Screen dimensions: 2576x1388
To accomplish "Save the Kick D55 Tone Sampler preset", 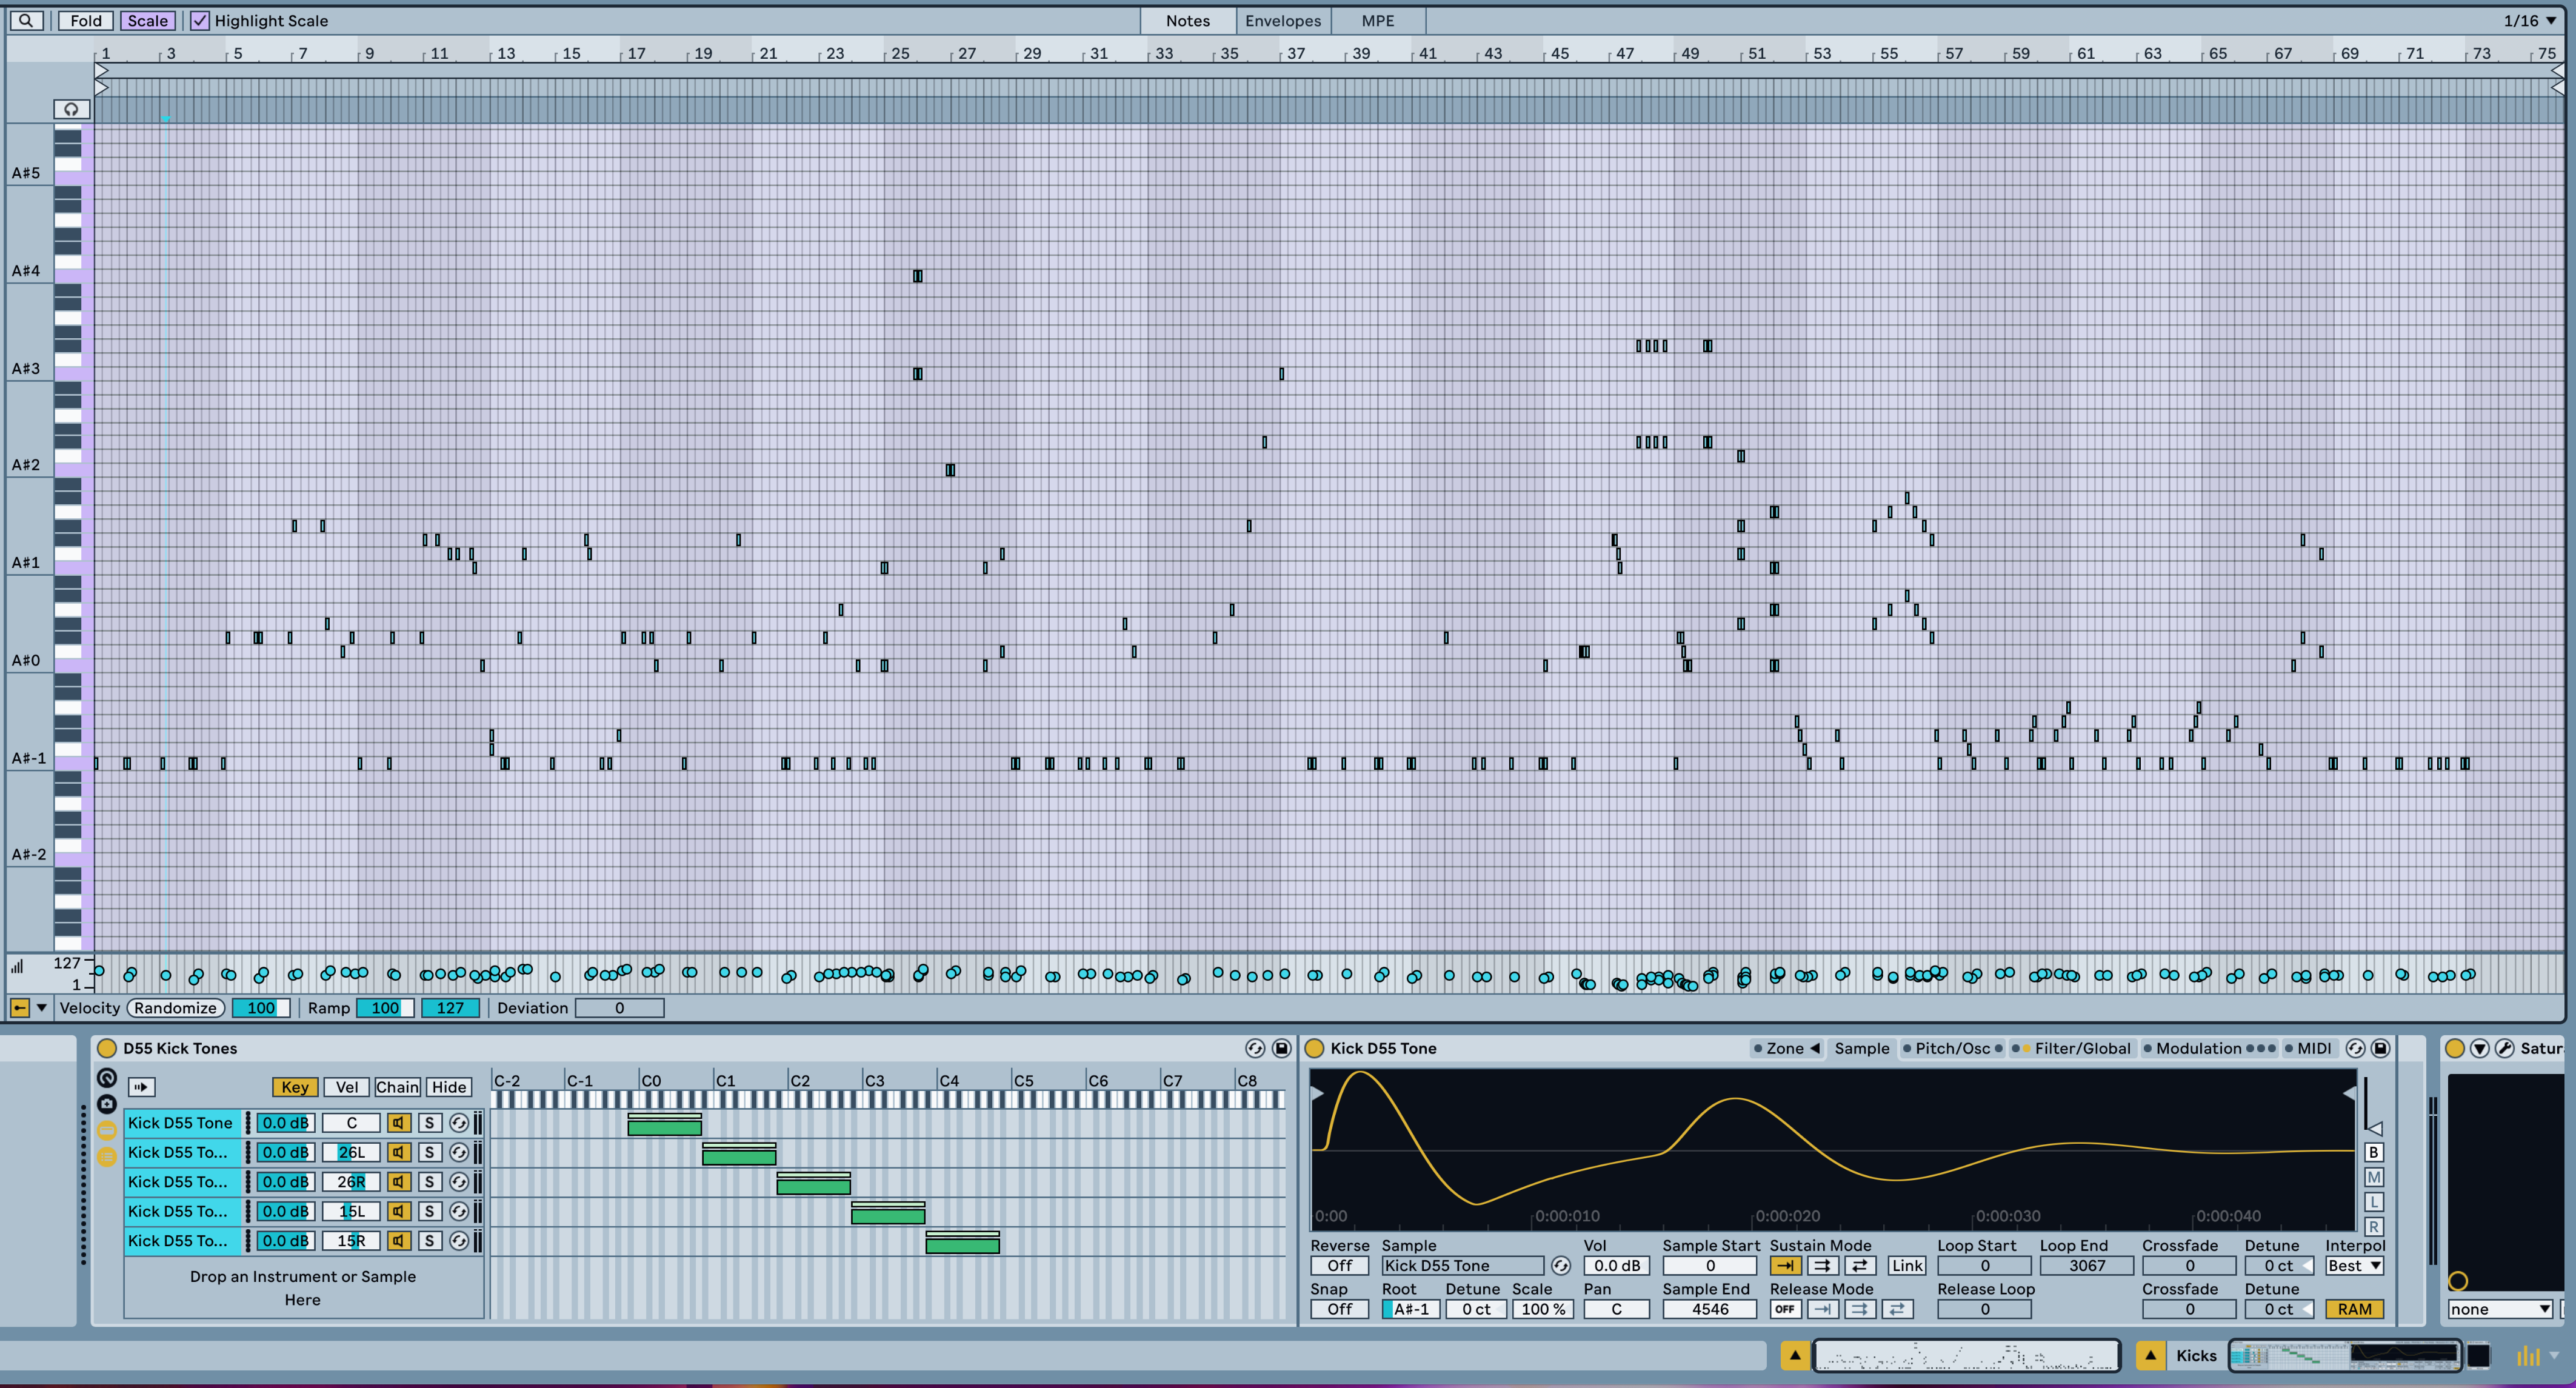I will click(2381, 1048).
